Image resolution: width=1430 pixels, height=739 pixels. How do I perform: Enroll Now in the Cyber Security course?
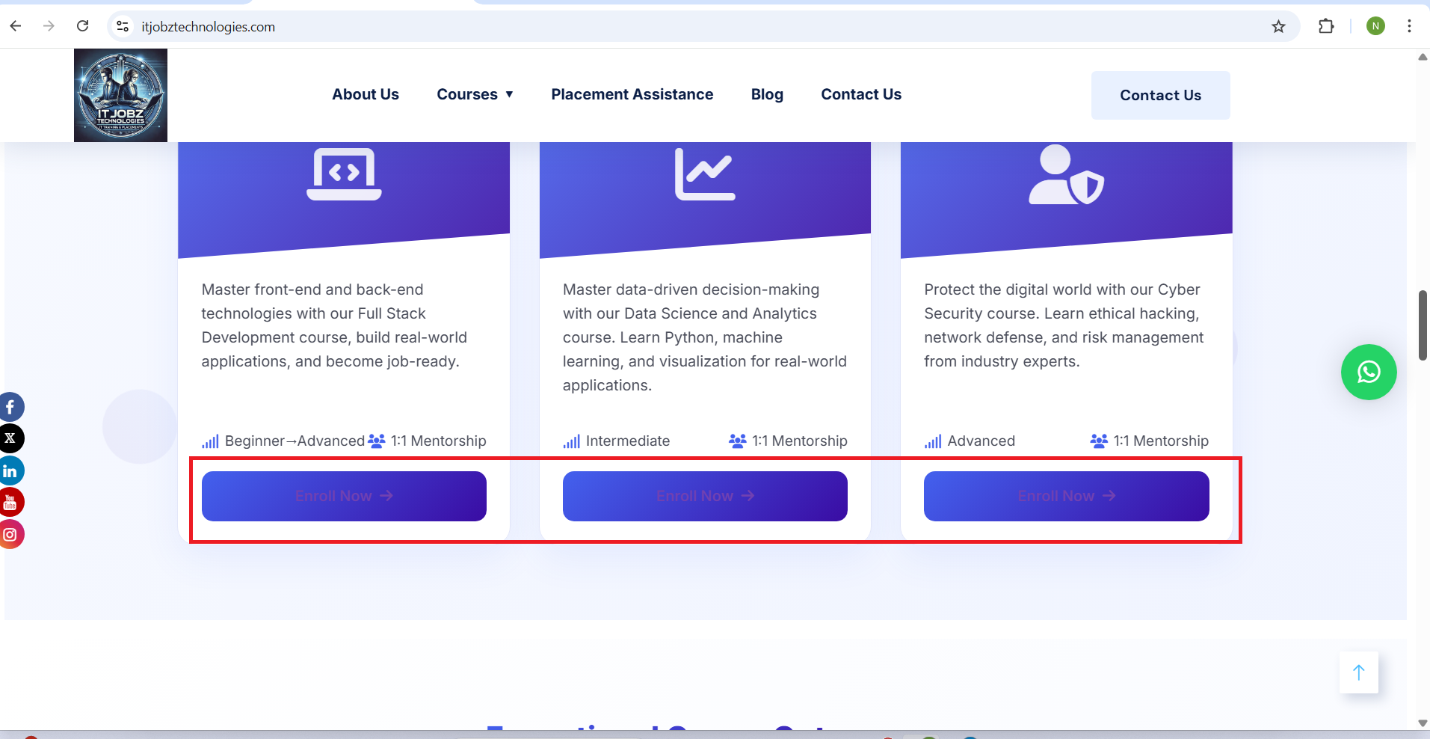point(1066,496)
